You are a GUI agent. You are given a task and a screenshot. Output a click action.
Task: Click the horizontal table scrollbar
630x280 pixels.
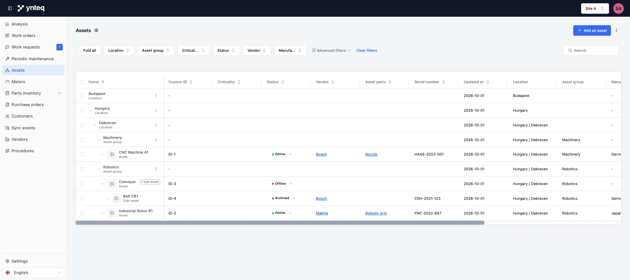(280, 223)
